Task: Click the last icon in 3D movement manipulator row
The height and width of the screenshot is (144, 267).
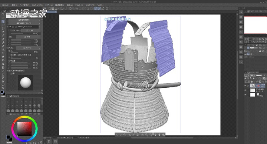Action: click(129, 19)
